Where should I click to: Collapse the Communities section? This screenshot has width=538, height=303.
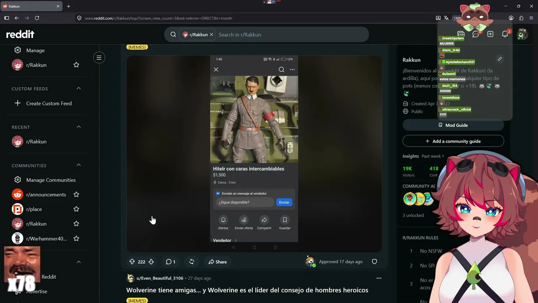tap(79, 165)
